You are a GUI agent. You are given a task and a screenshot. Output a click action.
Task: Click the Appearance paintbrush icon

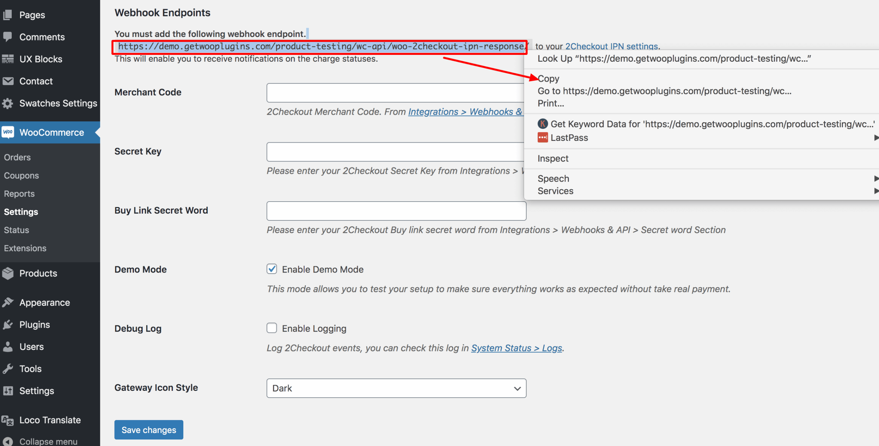tap(8, 302)
